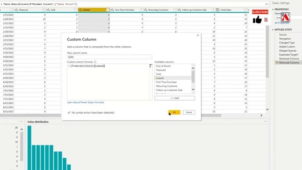Expand the formula bar with the chevron

point(266,4)
